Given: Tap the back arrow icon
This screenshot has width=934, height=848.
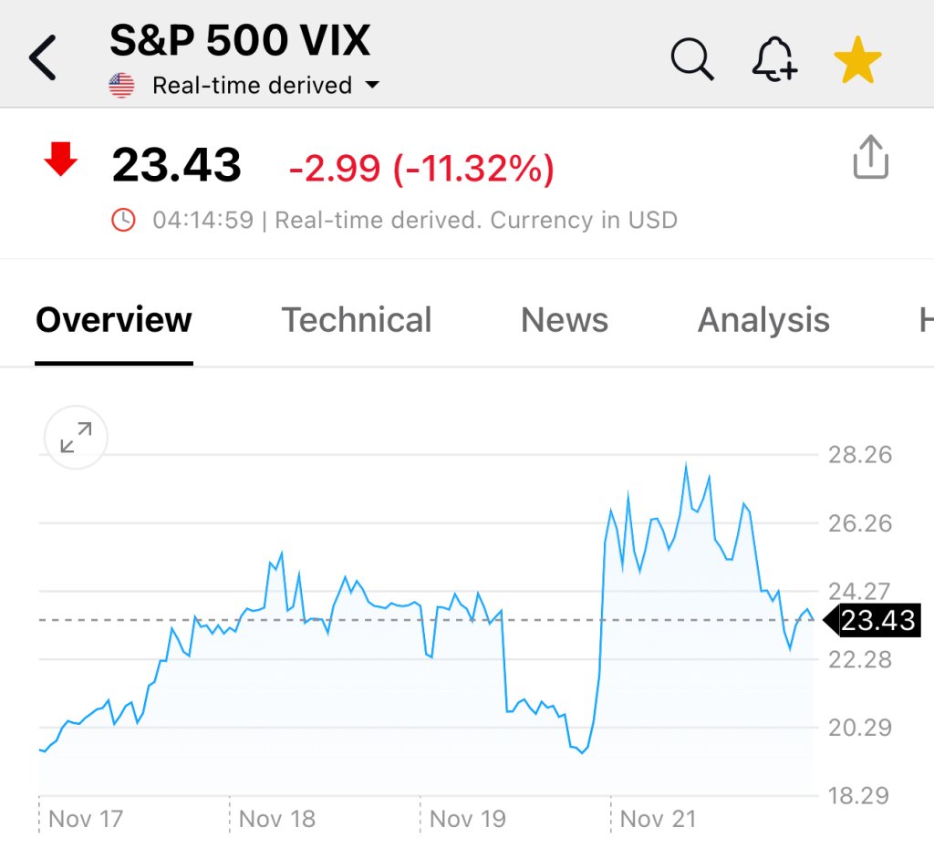Looking at the screenshot, I should [44, 59].
